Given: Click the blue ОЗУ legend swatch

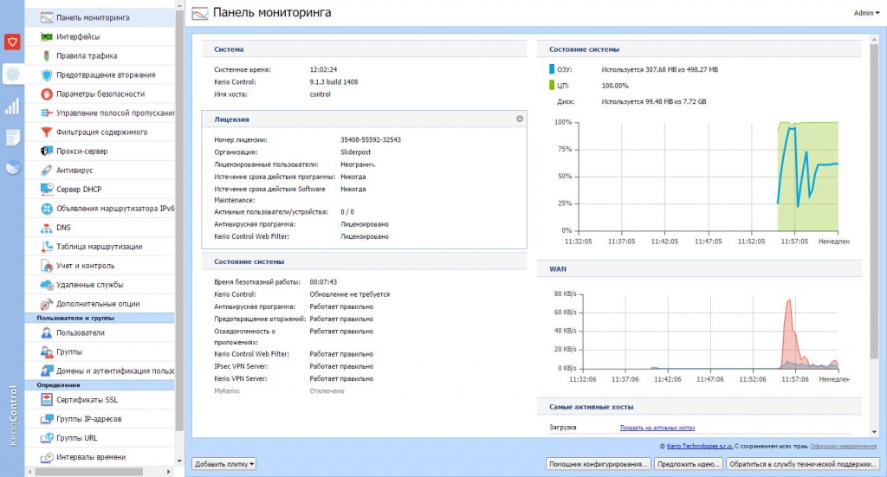Looking at the screenshot, I should [x=552, y=69].
